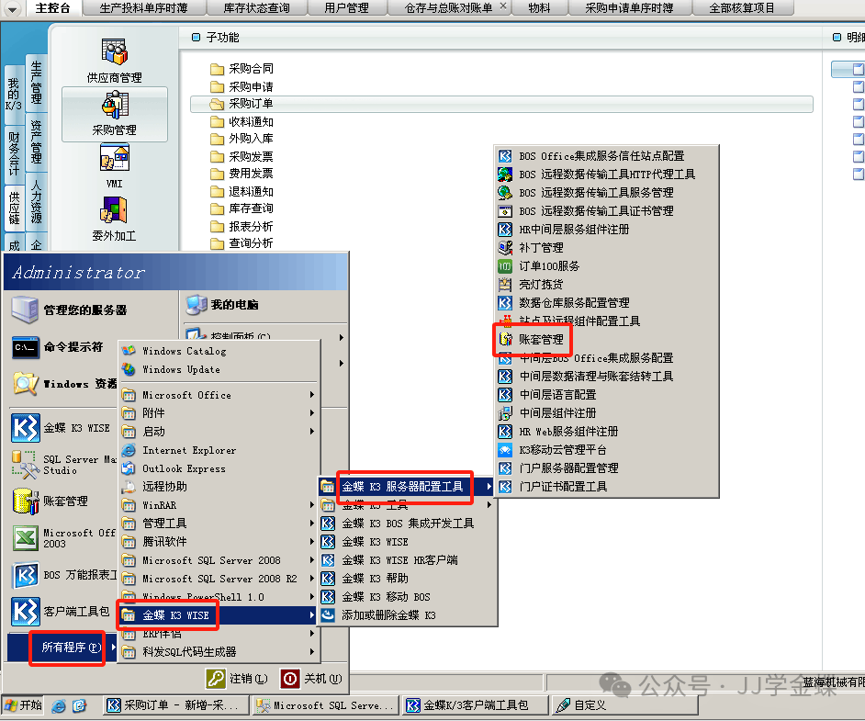Expand the 管理工具 programs submenu
The image size is (865, 721).
[166, 524]
